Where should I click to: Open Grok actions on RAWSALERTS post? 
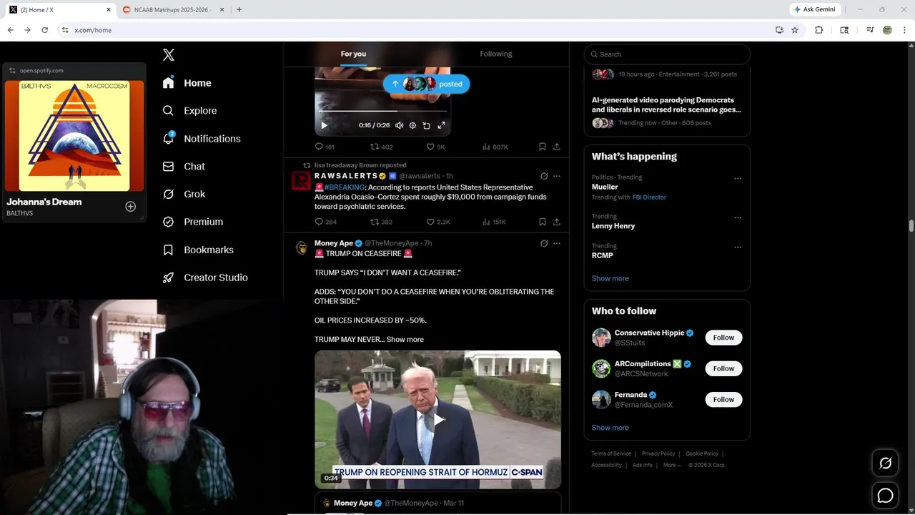(x=544, y=176)
